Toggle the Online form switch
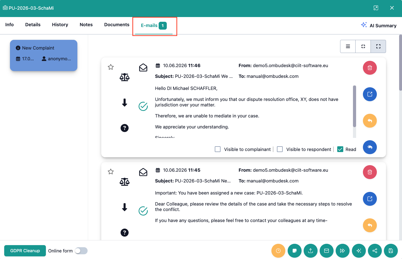Viewport: 402px width, 259px height. (81, 251)
